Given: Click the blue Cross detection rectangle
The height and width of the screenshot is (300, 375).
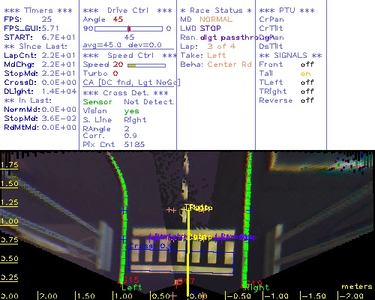Looking at the screenshot, I should pyautogui.click(x=181, y=261).
